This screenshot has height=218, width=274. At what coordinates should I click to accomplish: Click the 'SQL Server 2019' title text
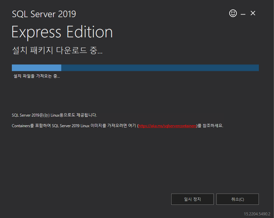44,14
